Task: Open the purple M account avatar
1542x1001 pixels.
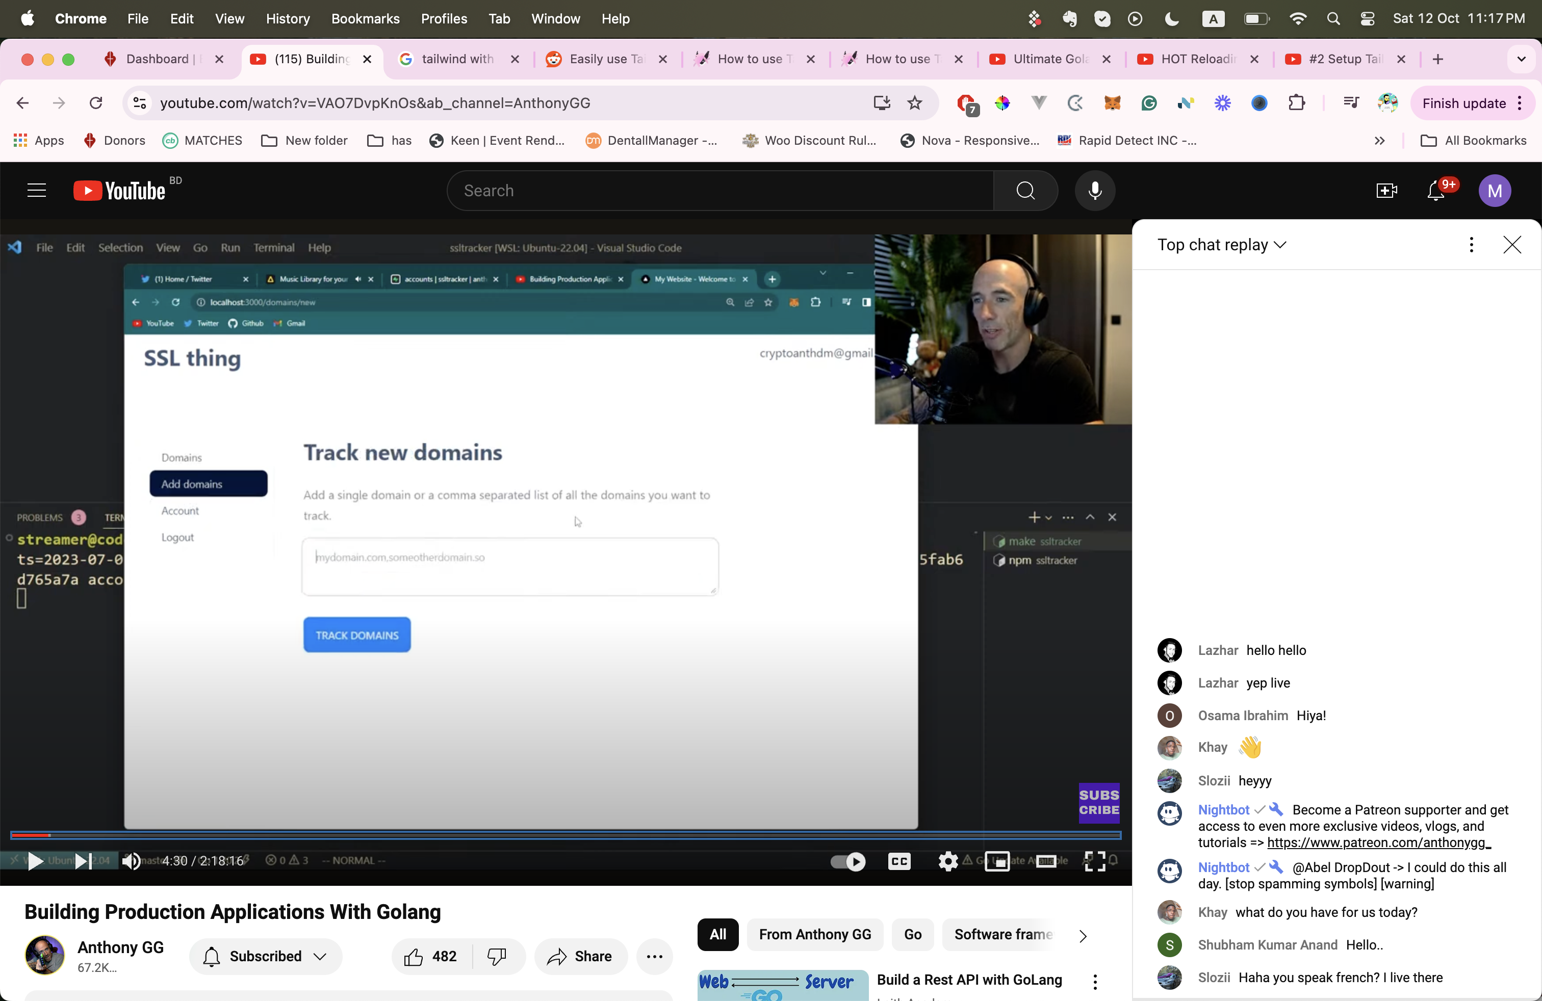Action: pyautogui.click(x=1495, y=190)
